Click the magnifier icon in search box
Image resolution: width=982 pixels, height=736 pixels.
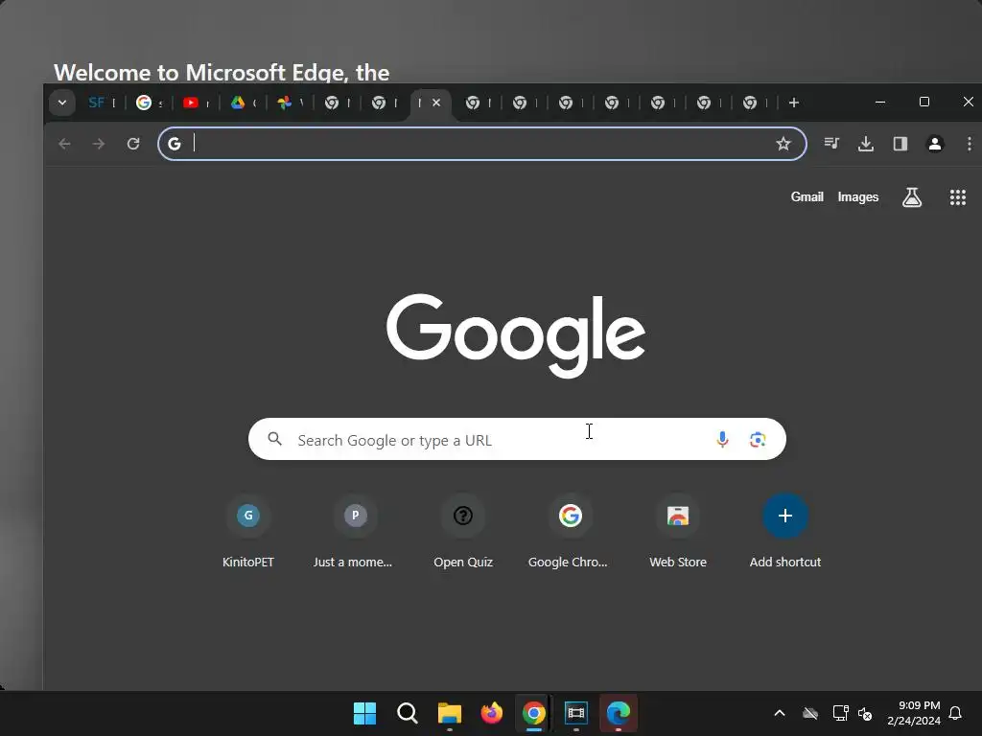(274, 439)
